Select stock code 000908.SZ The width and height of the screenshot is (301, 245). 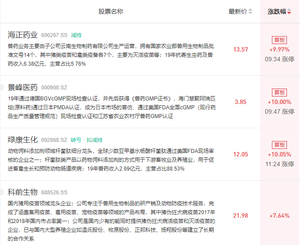click(54, 88)
